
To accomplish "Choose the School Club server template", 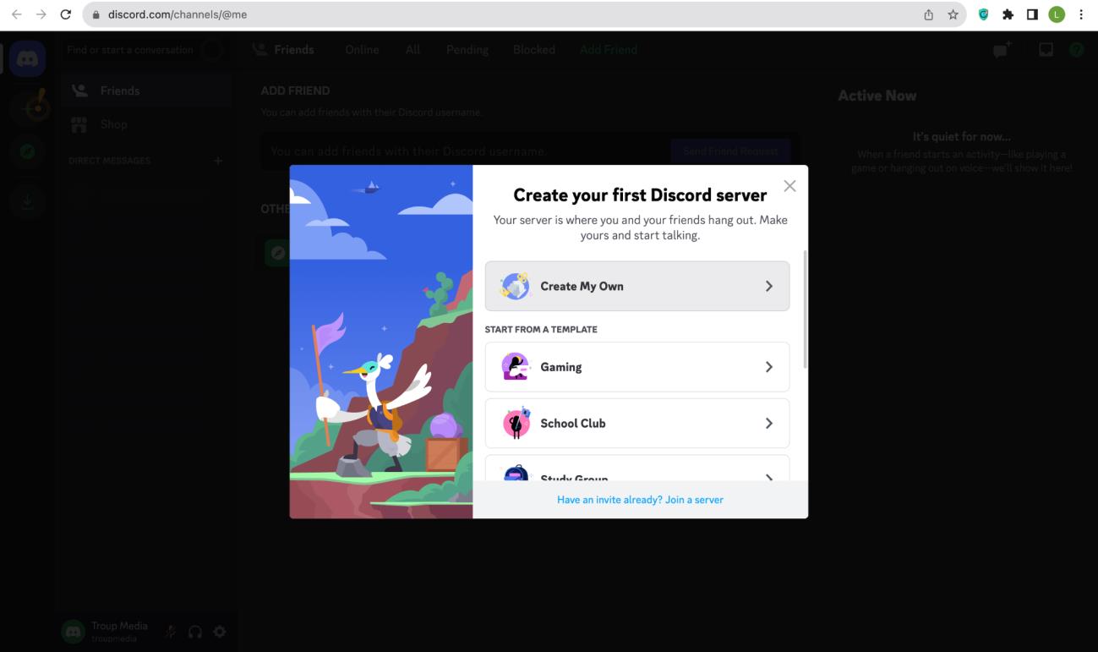I will click(x=636, y=423).
